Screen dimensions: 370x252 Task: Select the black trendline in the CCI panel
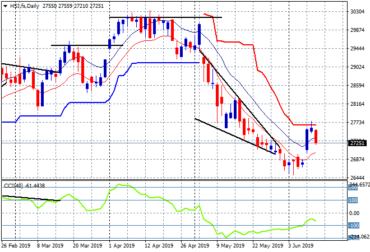coord(31,198)
